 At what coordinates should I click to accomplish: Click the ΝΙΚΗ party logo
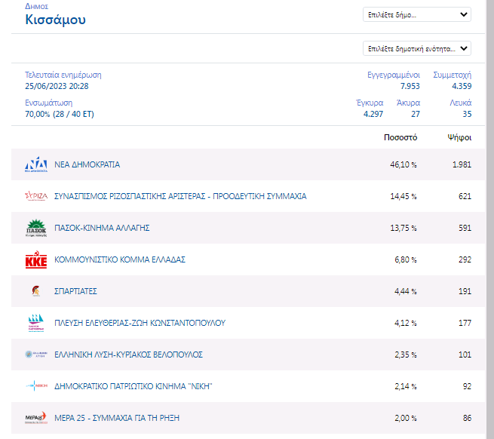[36, 386]
